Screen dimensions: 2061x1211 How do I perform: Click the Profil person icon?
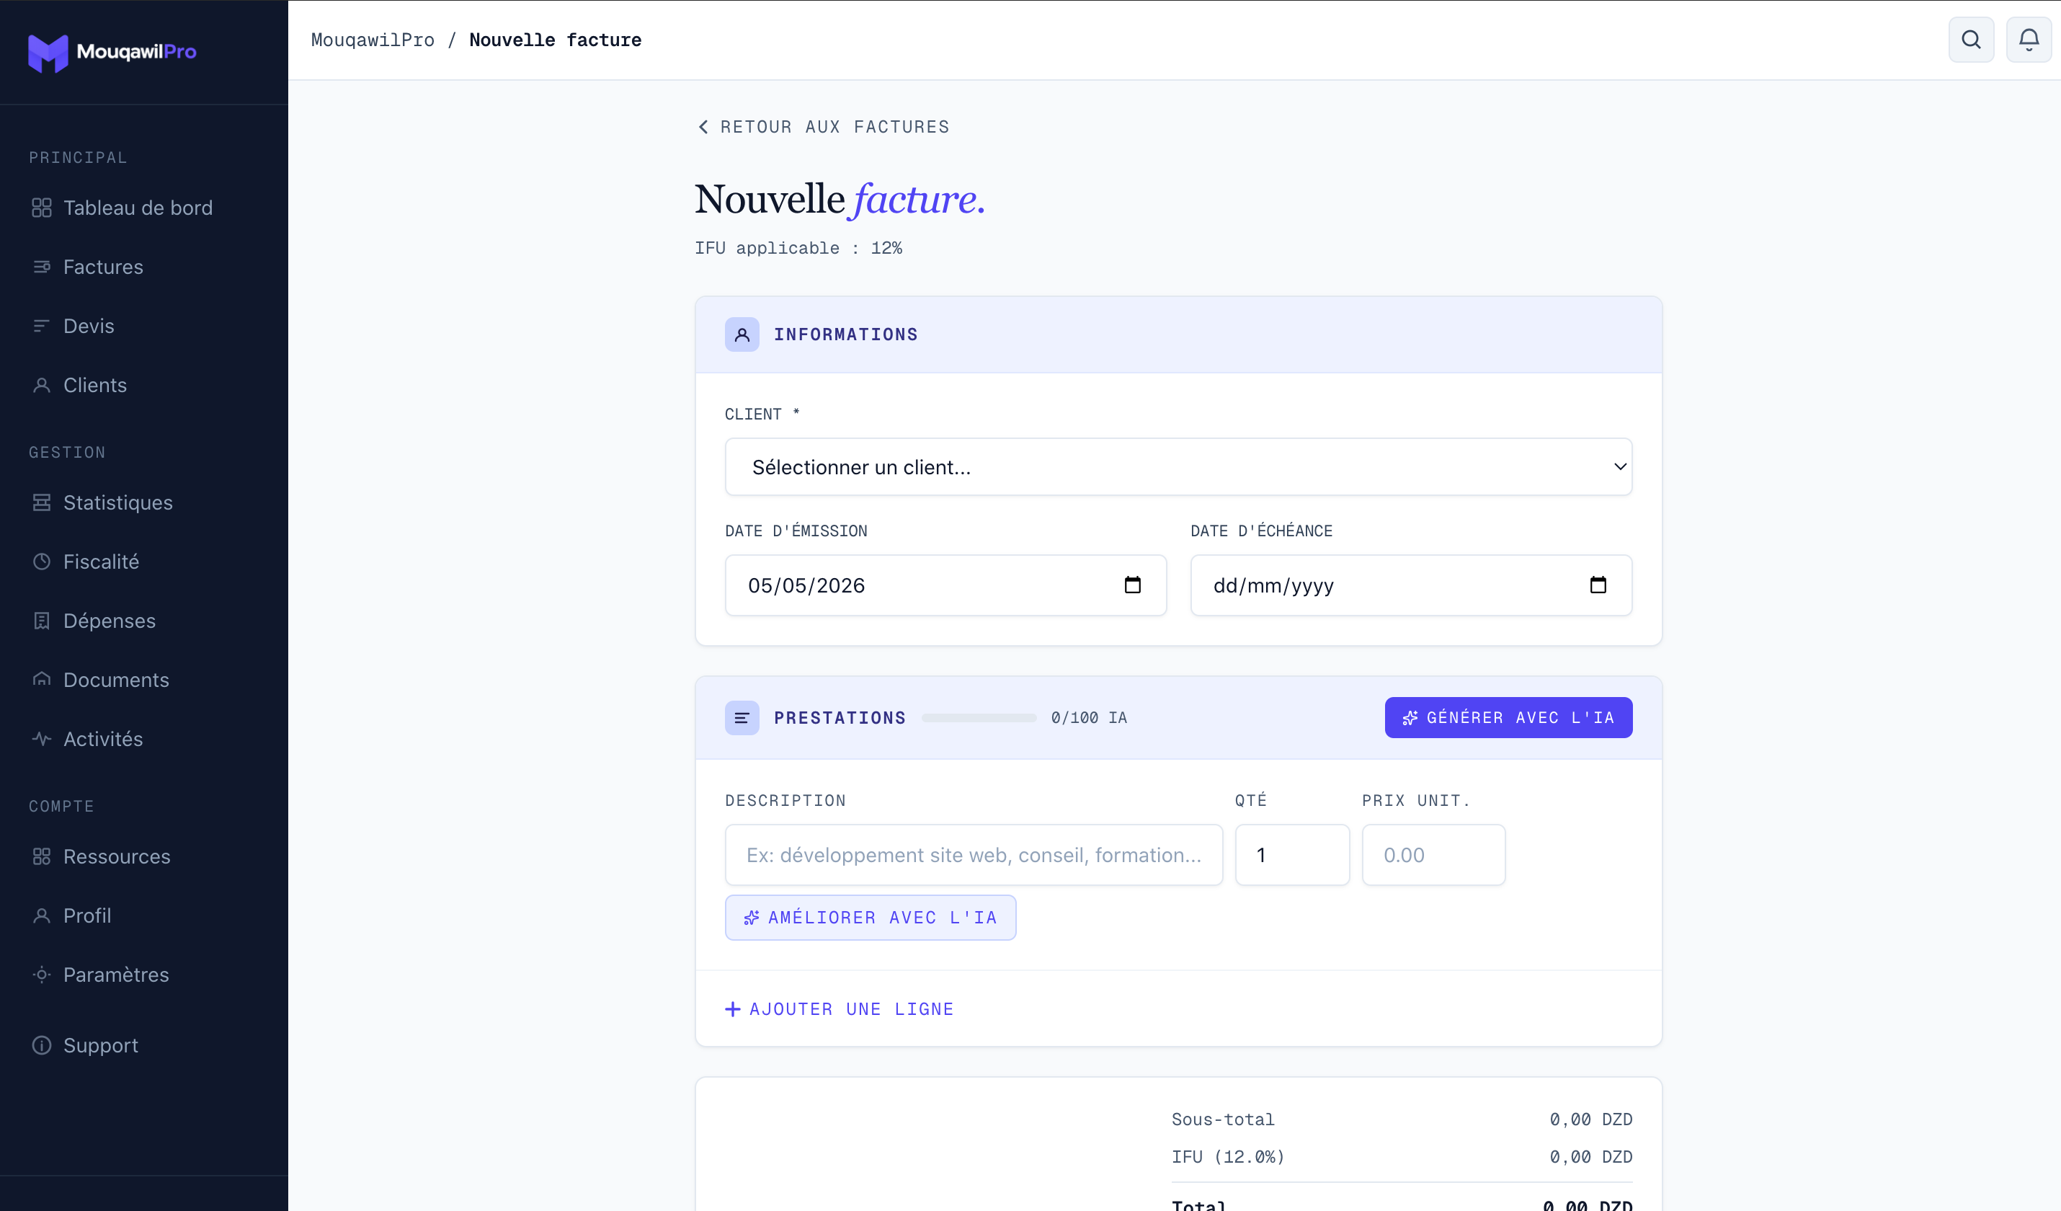42,915
